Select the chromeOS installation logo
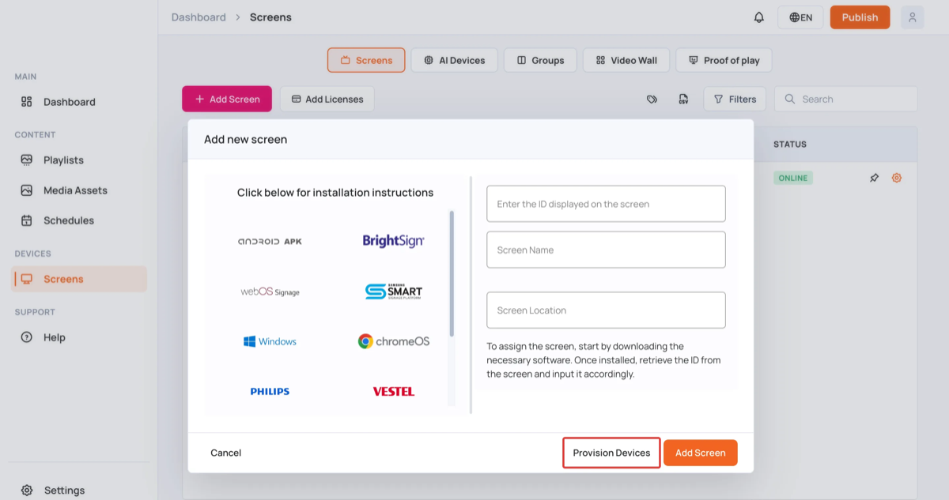The height and width of the screenshot is (500, 949). [394, 341]
